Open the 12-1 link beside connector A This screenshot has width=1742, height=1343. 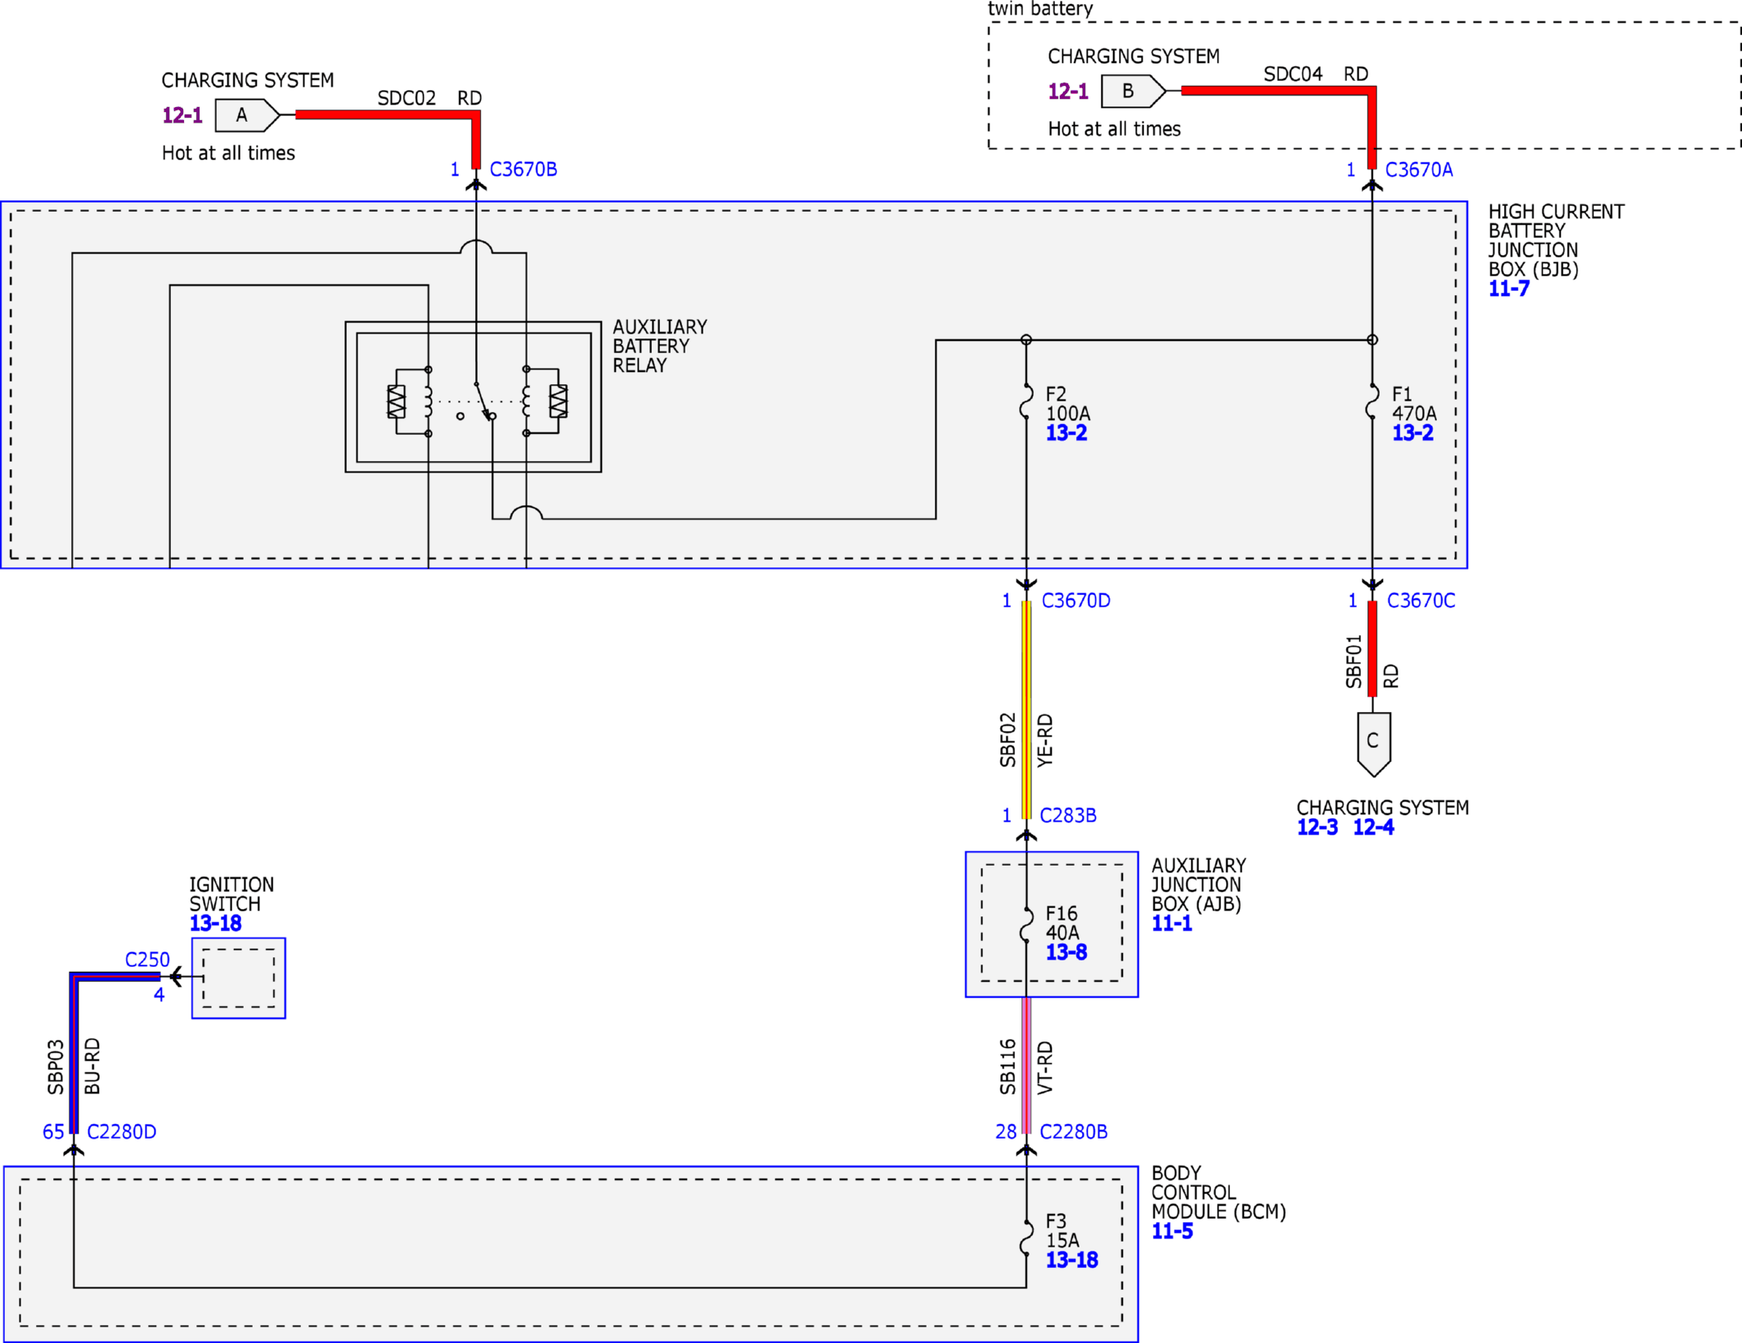pyautogui.click(x=182, y=115)
